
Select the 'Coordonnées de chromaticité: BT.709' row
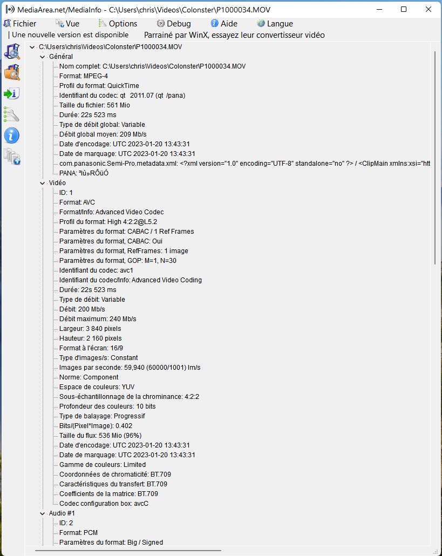pyautogui.click(x=115, y=474)
